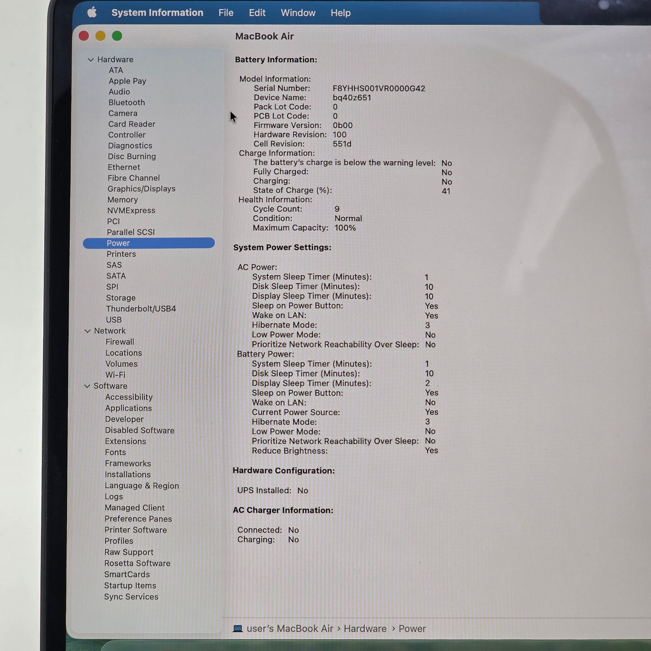651x651 pixels.
Task: Select Frameworks under Software
Action: pyautogui.click(x=128, y=464)
